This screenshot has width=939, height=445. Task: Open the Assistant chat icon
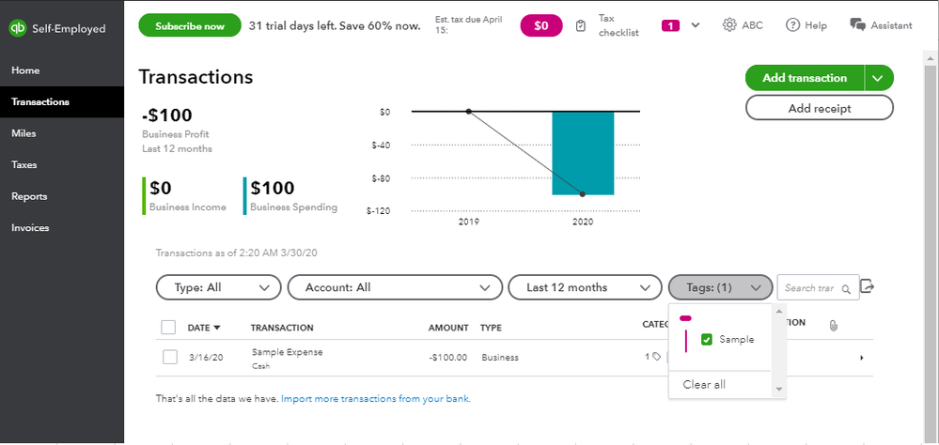tap(857, 25)
